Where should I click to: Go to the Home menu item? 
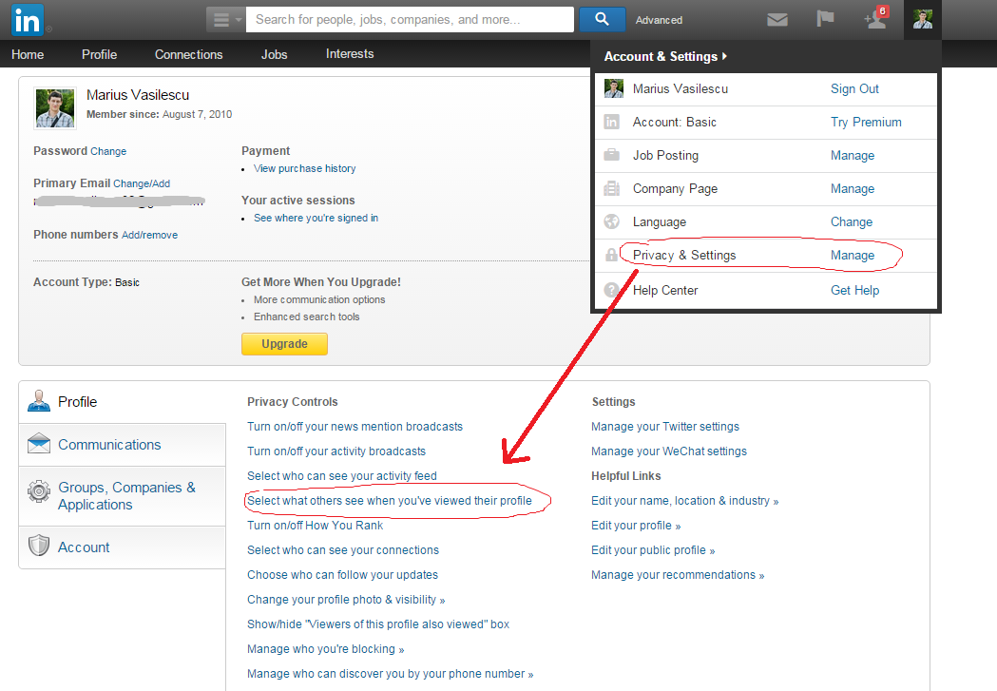click(28, 55)
